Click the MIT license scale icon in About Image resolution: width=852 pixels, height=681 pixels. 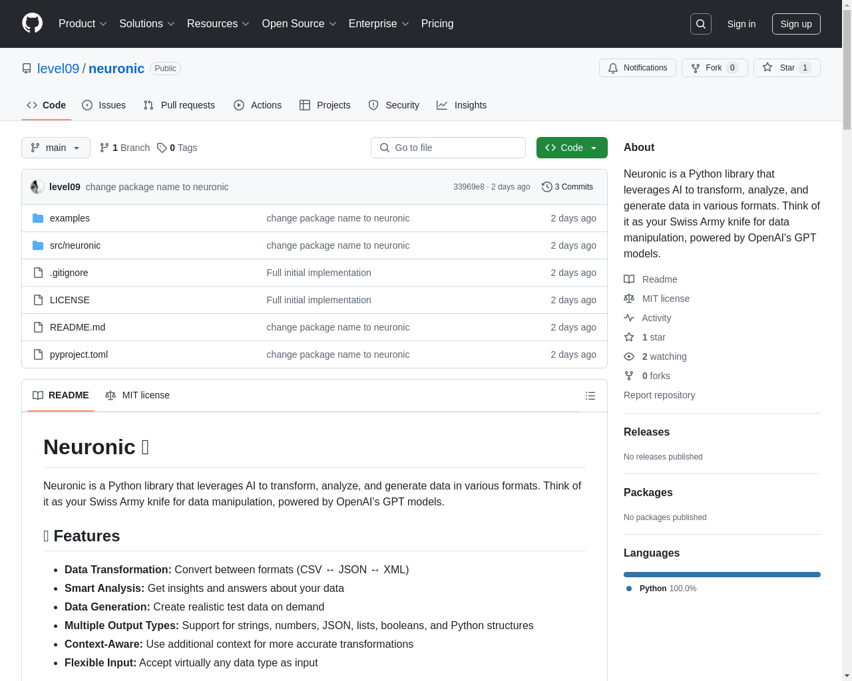[629, 299]
